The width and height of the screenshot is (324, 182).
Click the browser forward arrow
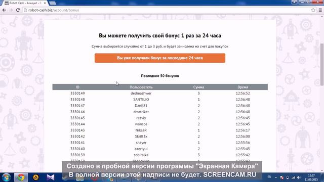pos(11,10)
